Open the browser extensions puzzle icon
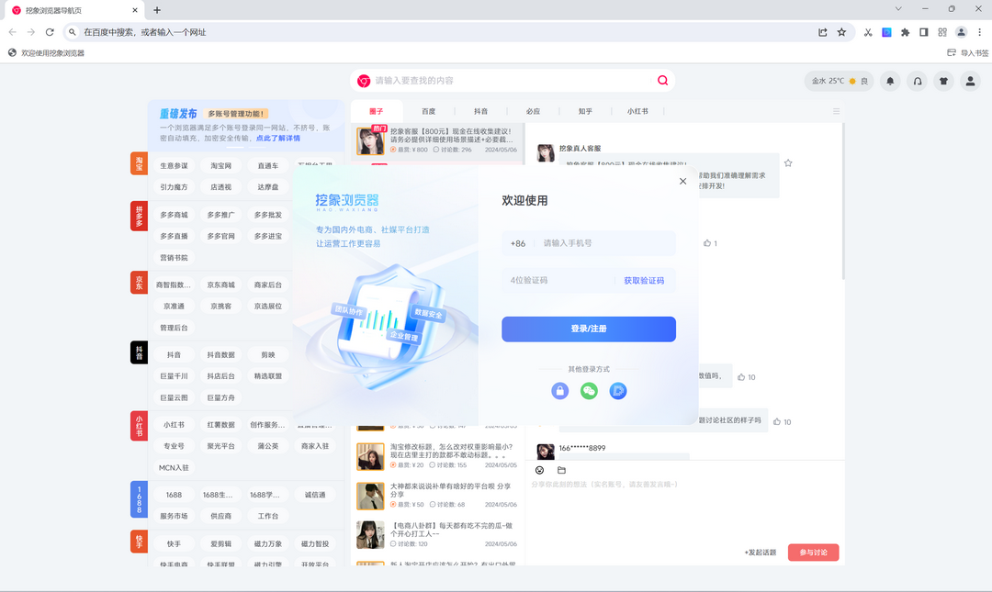Screen dimensions: 992x592 coord(904,31)
